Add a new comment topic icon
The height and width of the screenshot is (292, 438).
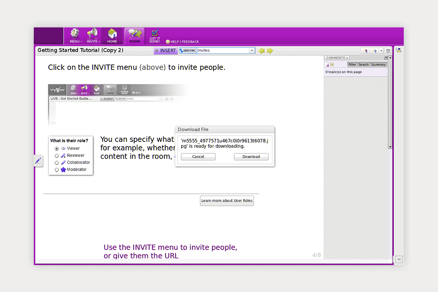coord(327,65)
